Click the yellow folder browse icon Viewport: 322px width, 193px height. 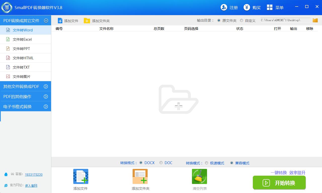tap(315, 20)
